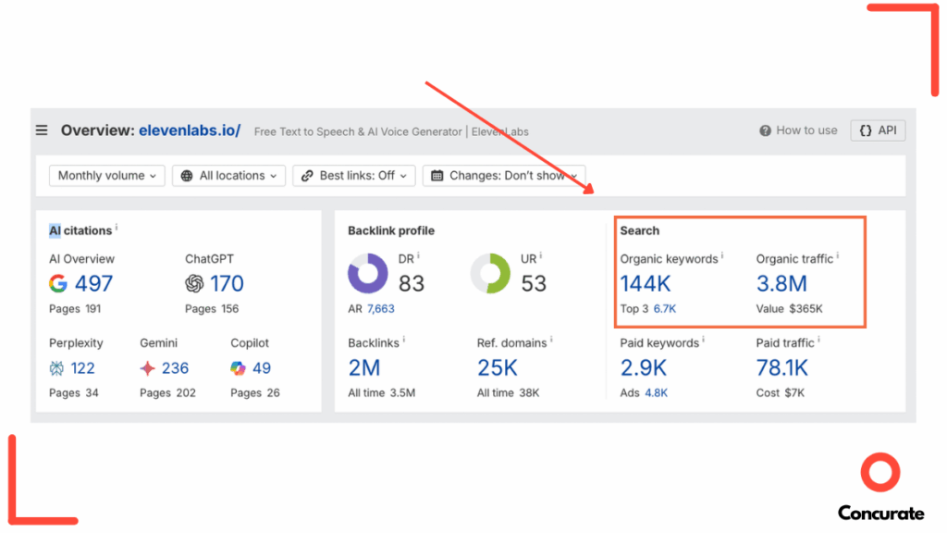Screen dimensions: 947x533
Task: Click the Paid keywords info icon
Action: pos(704,341)
